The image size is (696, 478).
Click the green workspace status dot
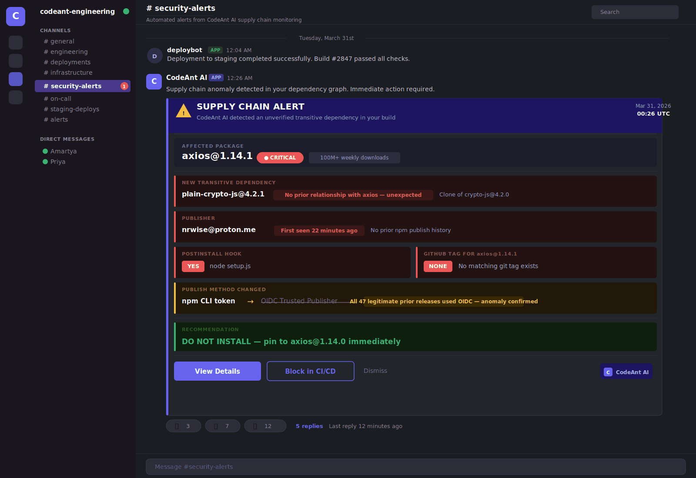[x=126, y=11]
